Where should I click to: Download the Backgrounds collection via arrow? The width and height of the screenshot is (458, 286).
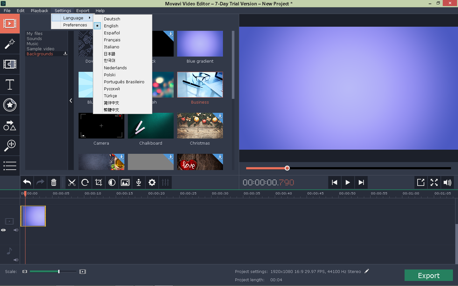tap(65, 53)
